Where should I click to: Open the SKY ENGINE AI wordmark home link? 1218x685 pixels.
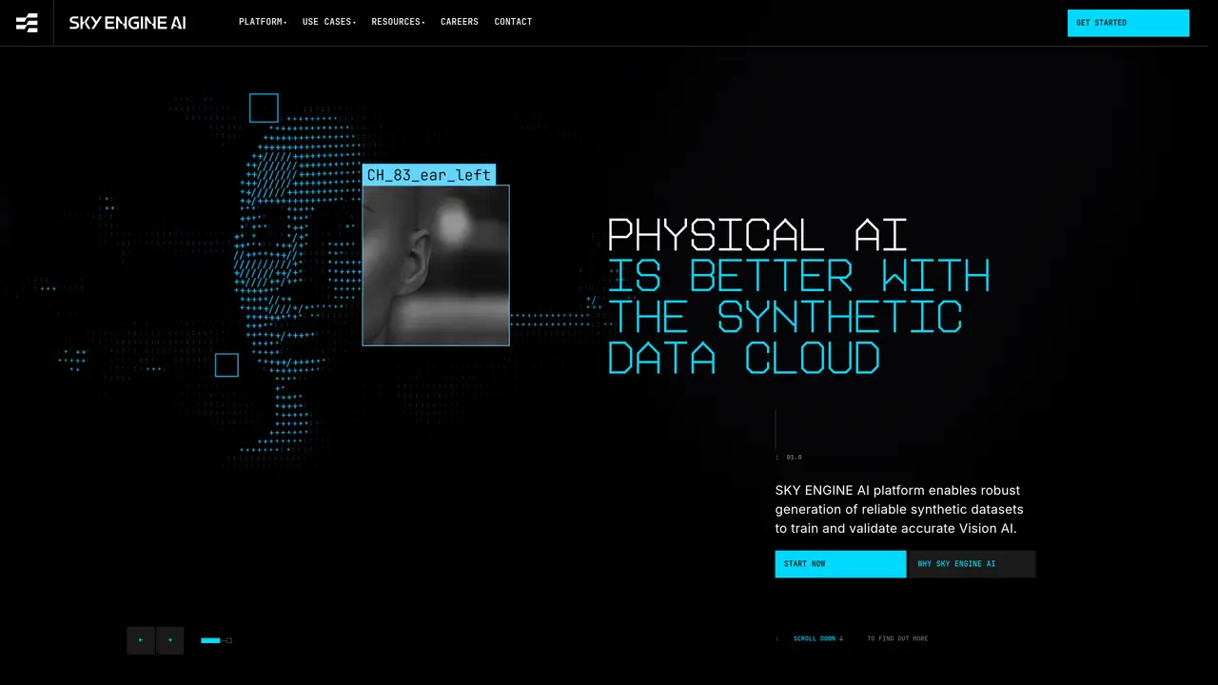tap(128, 23)
